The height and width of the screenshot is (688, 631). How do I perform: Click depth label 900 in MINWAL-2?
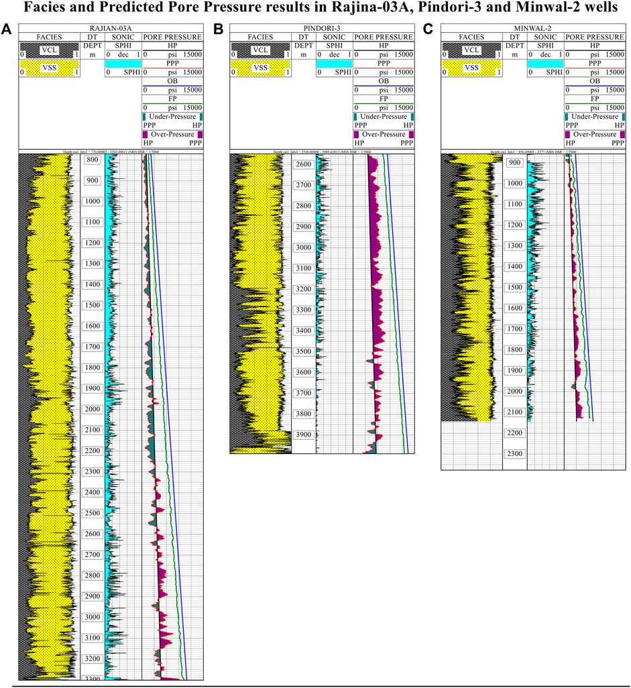[514, 162]
